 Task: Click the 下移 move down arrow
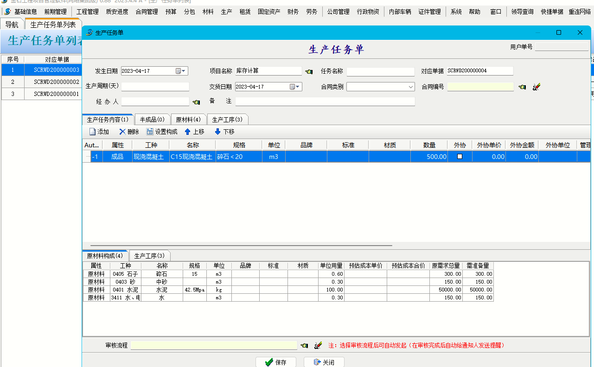tap(217, 132)
